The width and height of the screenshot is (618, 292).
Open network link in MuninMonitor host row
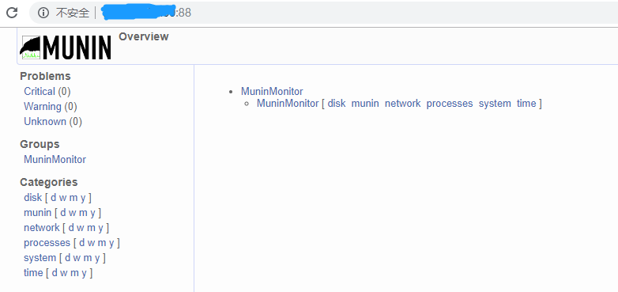[403, 104]
